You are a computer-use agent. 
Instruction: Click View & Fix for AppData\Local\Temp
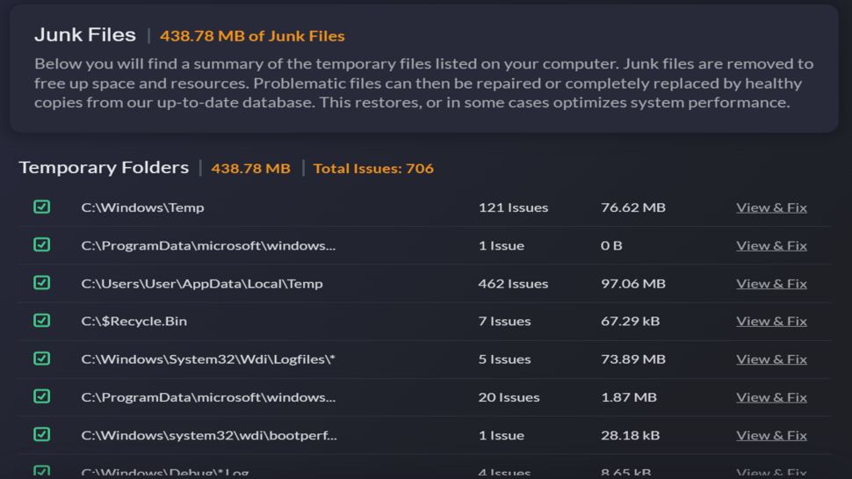tap(771, 284)
